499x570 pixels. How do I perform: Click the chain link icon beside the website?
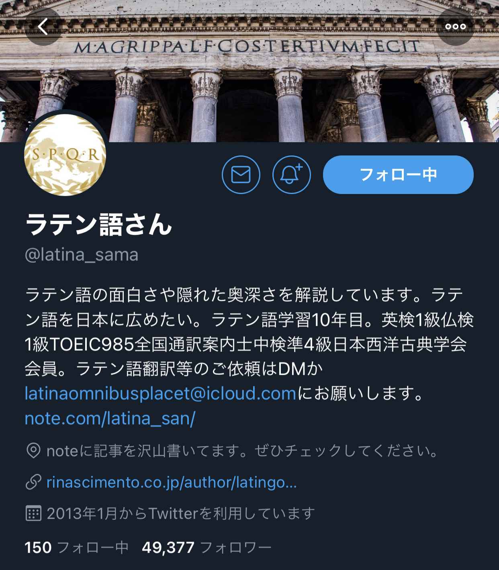point(33,482)
